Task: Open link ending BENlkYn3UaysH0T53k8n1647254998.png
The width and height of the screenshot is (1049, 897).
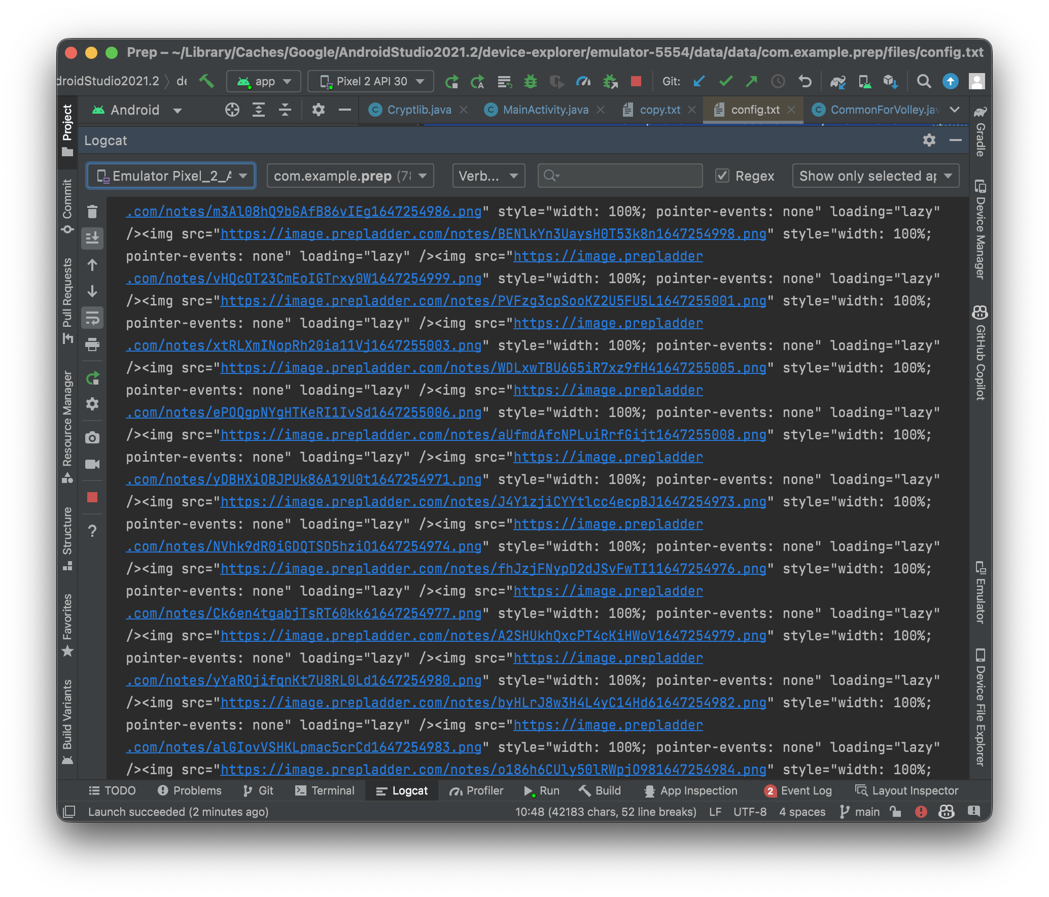Action: click(x=494, y=234)
